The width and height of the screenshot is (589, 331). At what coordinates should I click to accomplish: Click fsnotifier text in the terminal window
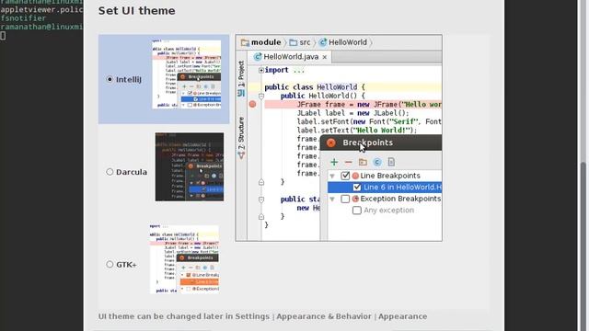click(23, 18)
